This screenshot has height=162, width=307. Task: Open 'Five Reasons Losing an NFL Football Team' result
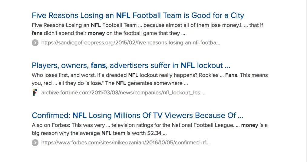pyautogui.click(x=138, y=15)
